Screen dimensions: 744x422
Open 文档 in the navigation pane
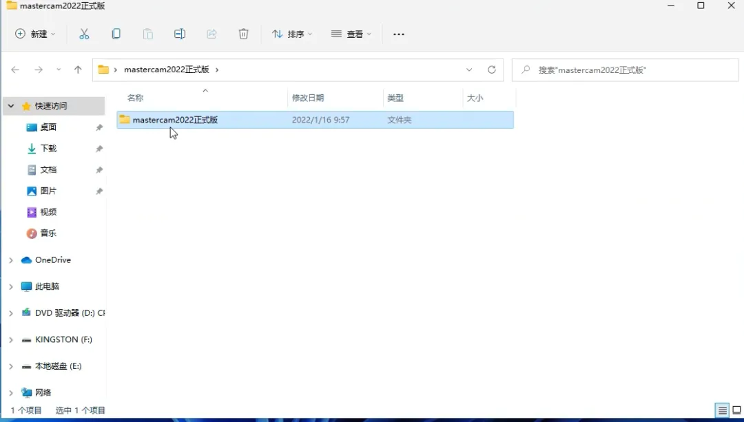click(48, 170)
